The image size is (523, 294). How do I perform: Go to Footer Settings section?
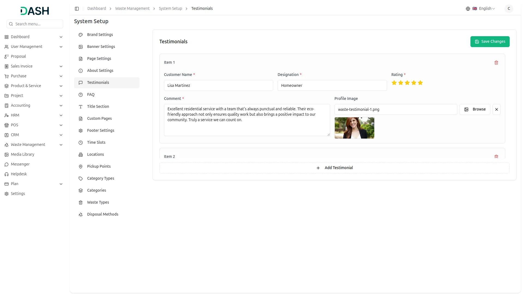pyautogui.click(x=101, y=130)
